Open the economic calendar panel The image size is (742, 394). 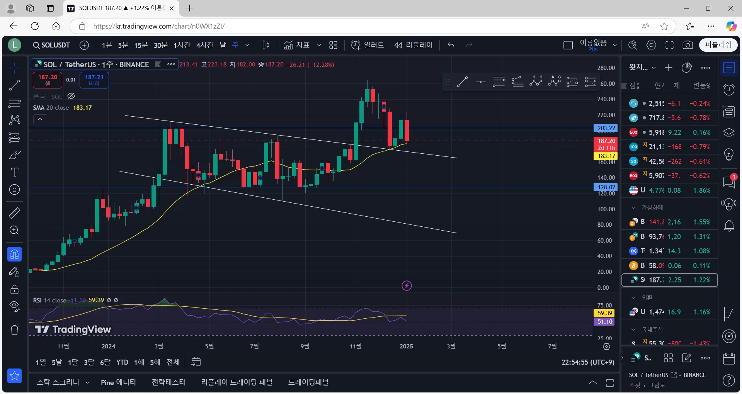[729, 358]
